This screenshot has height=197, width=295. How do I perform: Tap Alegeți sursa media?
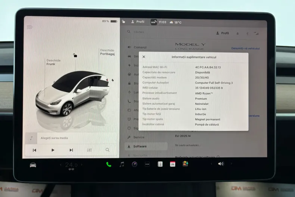pyautogui.click(x=55, y=138)
